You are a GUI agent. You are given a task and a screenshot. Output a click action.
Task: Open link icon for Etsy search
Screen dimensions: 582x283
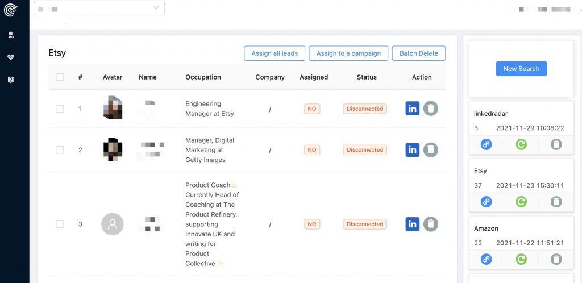coord(487,202)
